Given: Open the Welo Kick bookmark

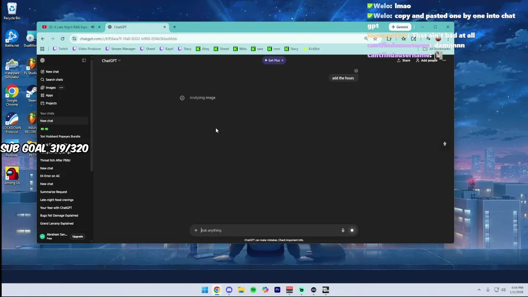Looking at the screenshot, I should tap(240, 49).
